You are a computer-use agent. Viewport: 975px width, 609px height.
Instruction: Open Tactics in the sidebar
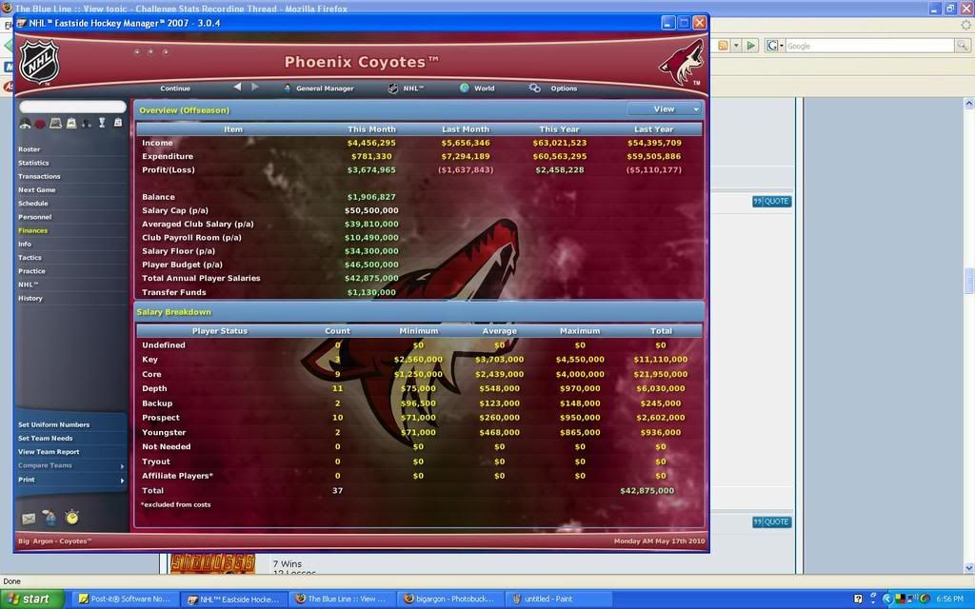coord(30,257)
